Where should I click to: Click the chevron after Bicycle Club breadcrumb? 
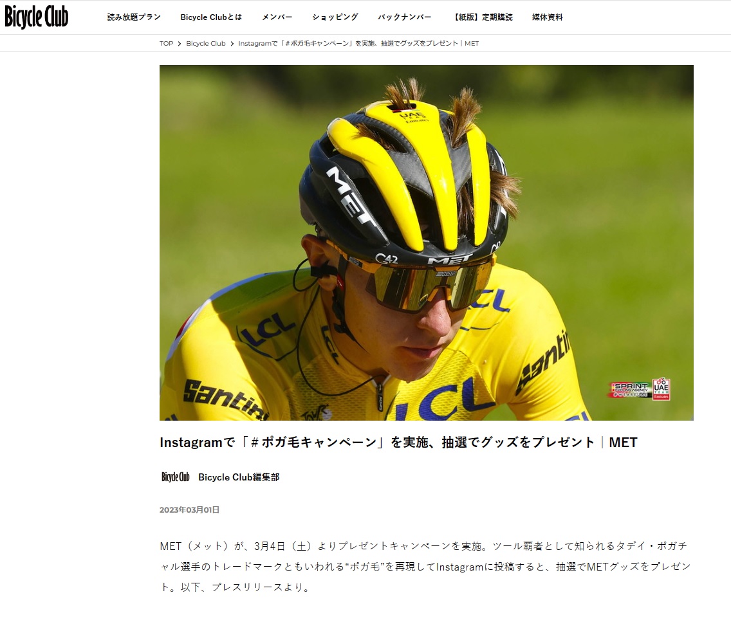[232, 43]
